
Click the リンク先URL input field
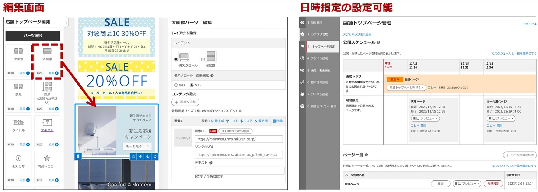[x=239, y=154]
